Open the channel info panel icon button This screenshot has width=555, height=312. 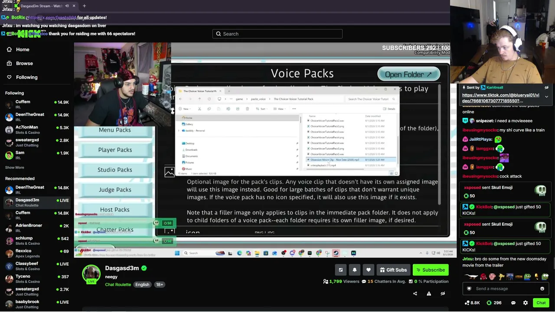pyautogui.click(x=341, y=270)
